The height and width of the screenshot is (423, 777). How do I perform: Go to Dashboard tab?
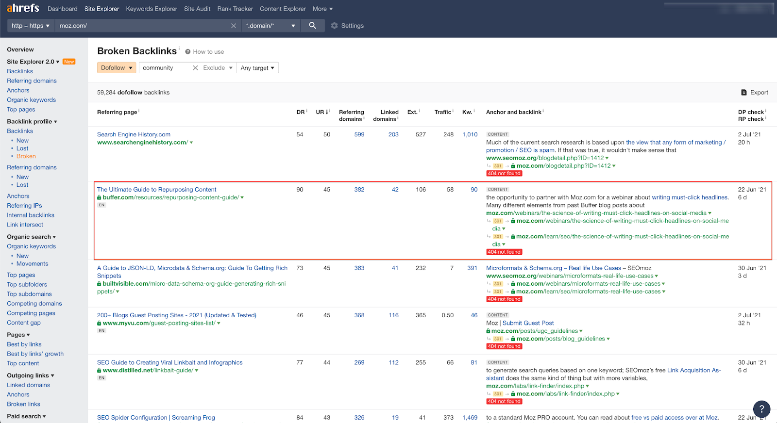(63, 9)
